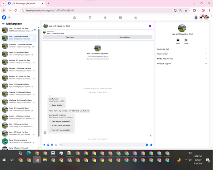Click the browser address bar URL
The width and height of the screenshot is (213, 170).
pyautogui.click(x=50, y=11)
